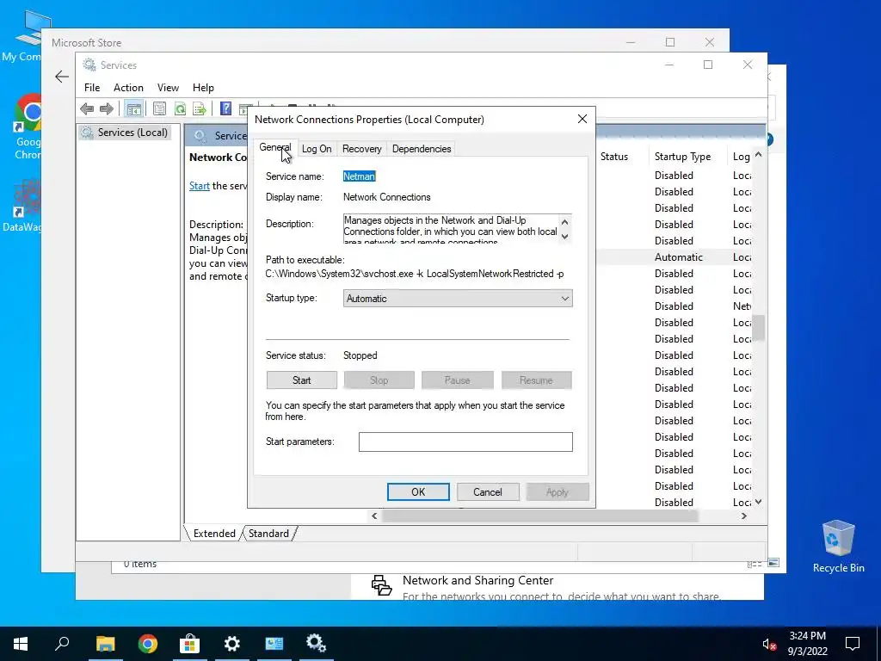881x661 pixels.
Task: Click the services list scroll-up arrow
Action: [759, 155]
